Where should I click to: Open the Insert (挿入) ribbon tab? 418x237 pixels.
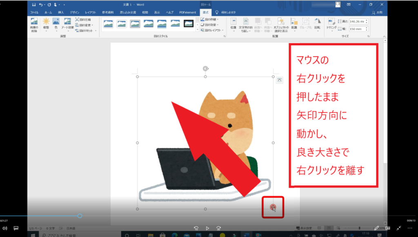tap(61, 13)
